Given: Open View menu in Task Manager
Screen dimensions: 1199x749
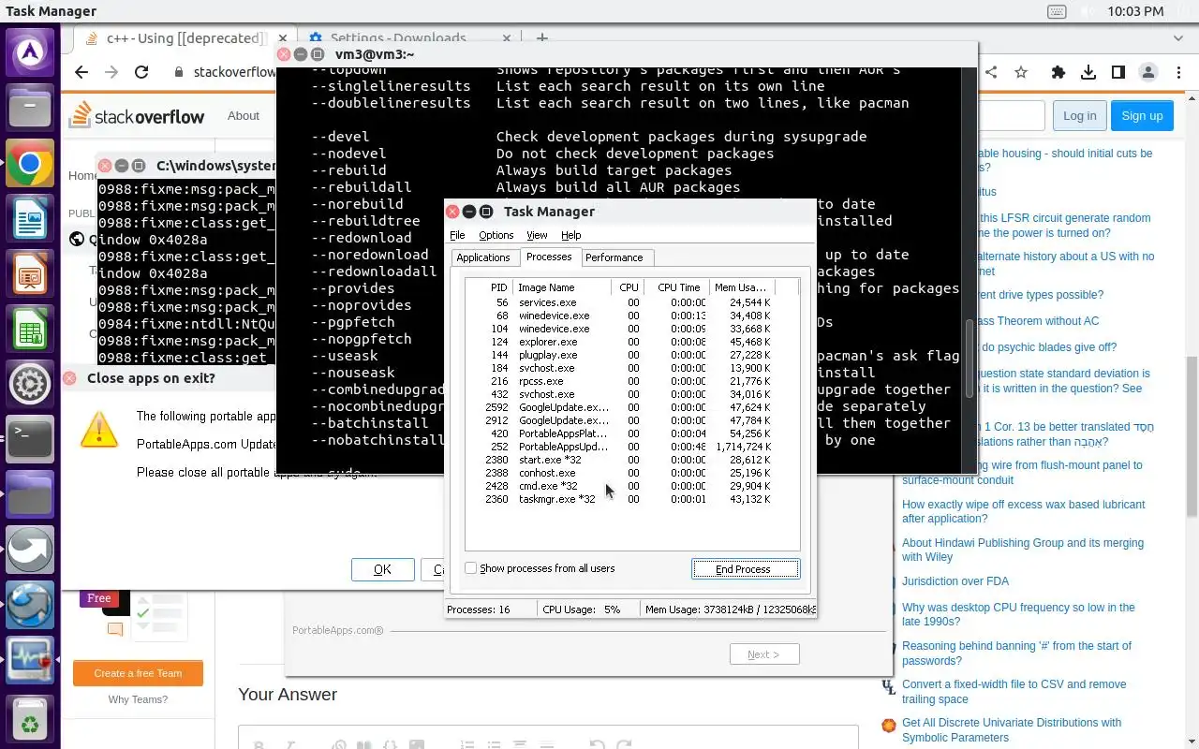Looking at the screenshot, I should (537, 235).
